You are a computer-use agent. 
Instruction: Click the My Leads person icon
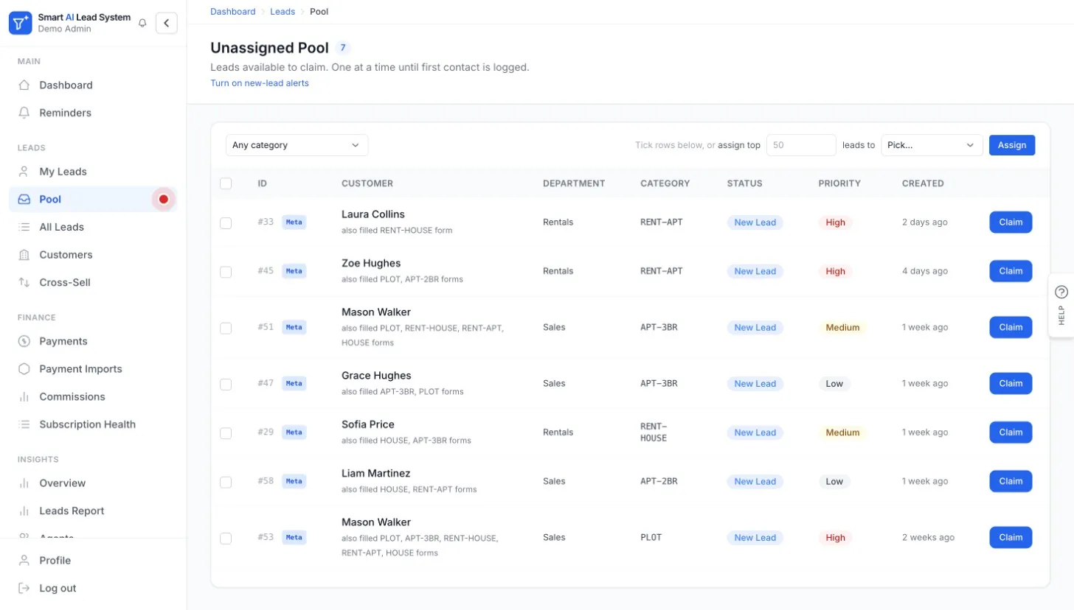[24, 172]
